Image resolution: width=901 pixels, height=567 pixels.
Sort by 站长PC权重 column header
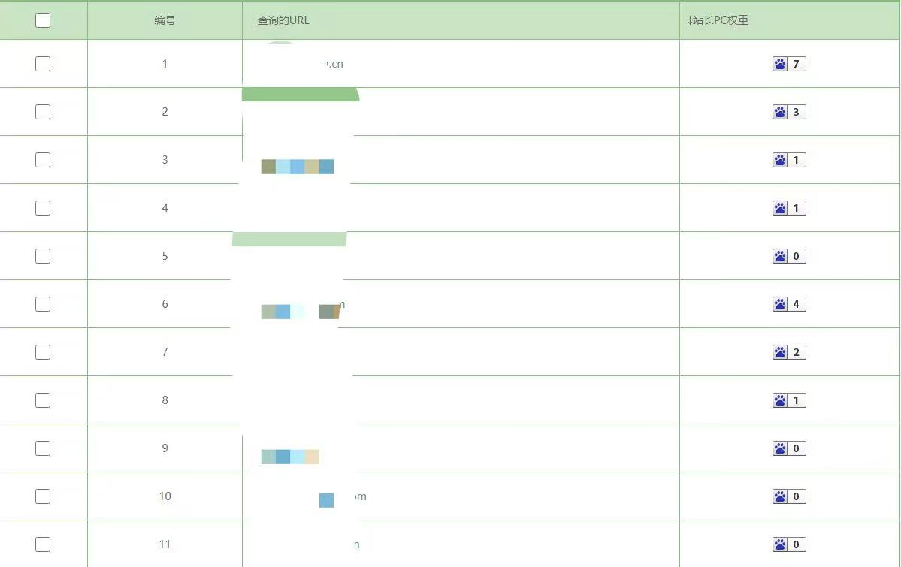click(718, 20)
